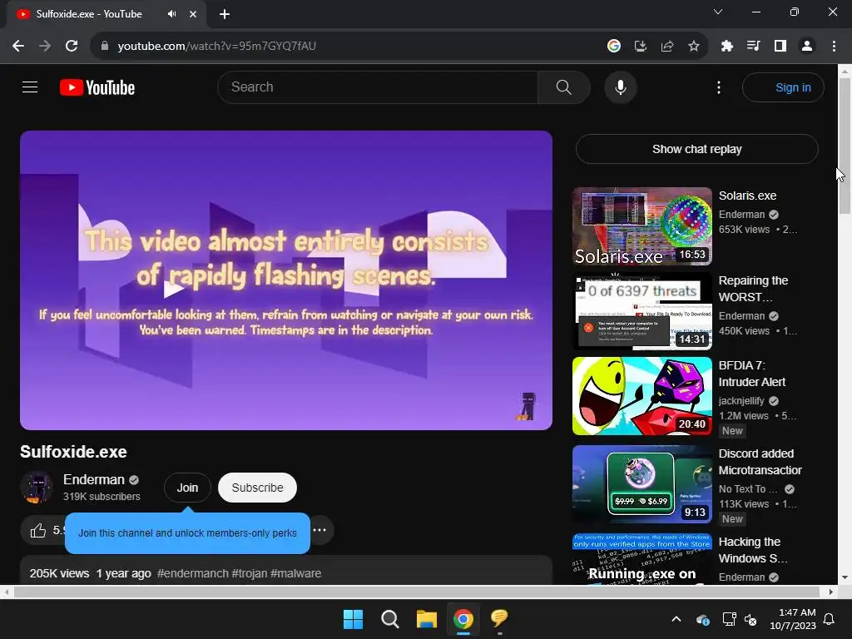Screen dimensions: 852x639
Task: Open Chrome profile icon
Action: click(807, 46)
